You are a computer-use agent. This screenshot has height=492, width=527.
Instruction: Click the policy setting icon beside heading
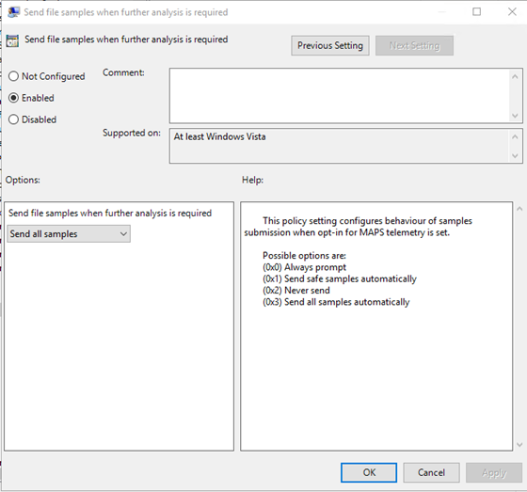pyautogui.click(x=12, y=40)
